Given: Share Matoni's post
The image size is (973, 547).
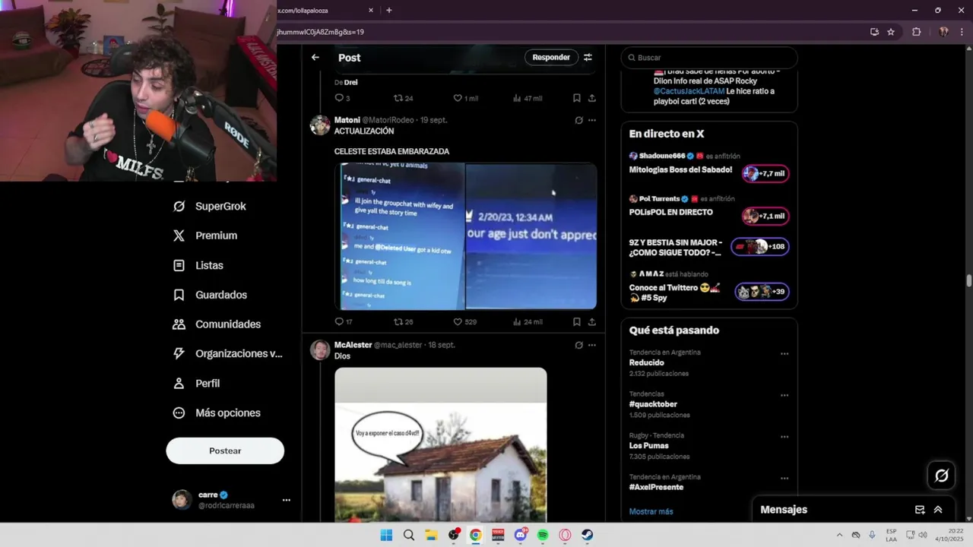Looking at the screenshot, I should click(592, 322).
